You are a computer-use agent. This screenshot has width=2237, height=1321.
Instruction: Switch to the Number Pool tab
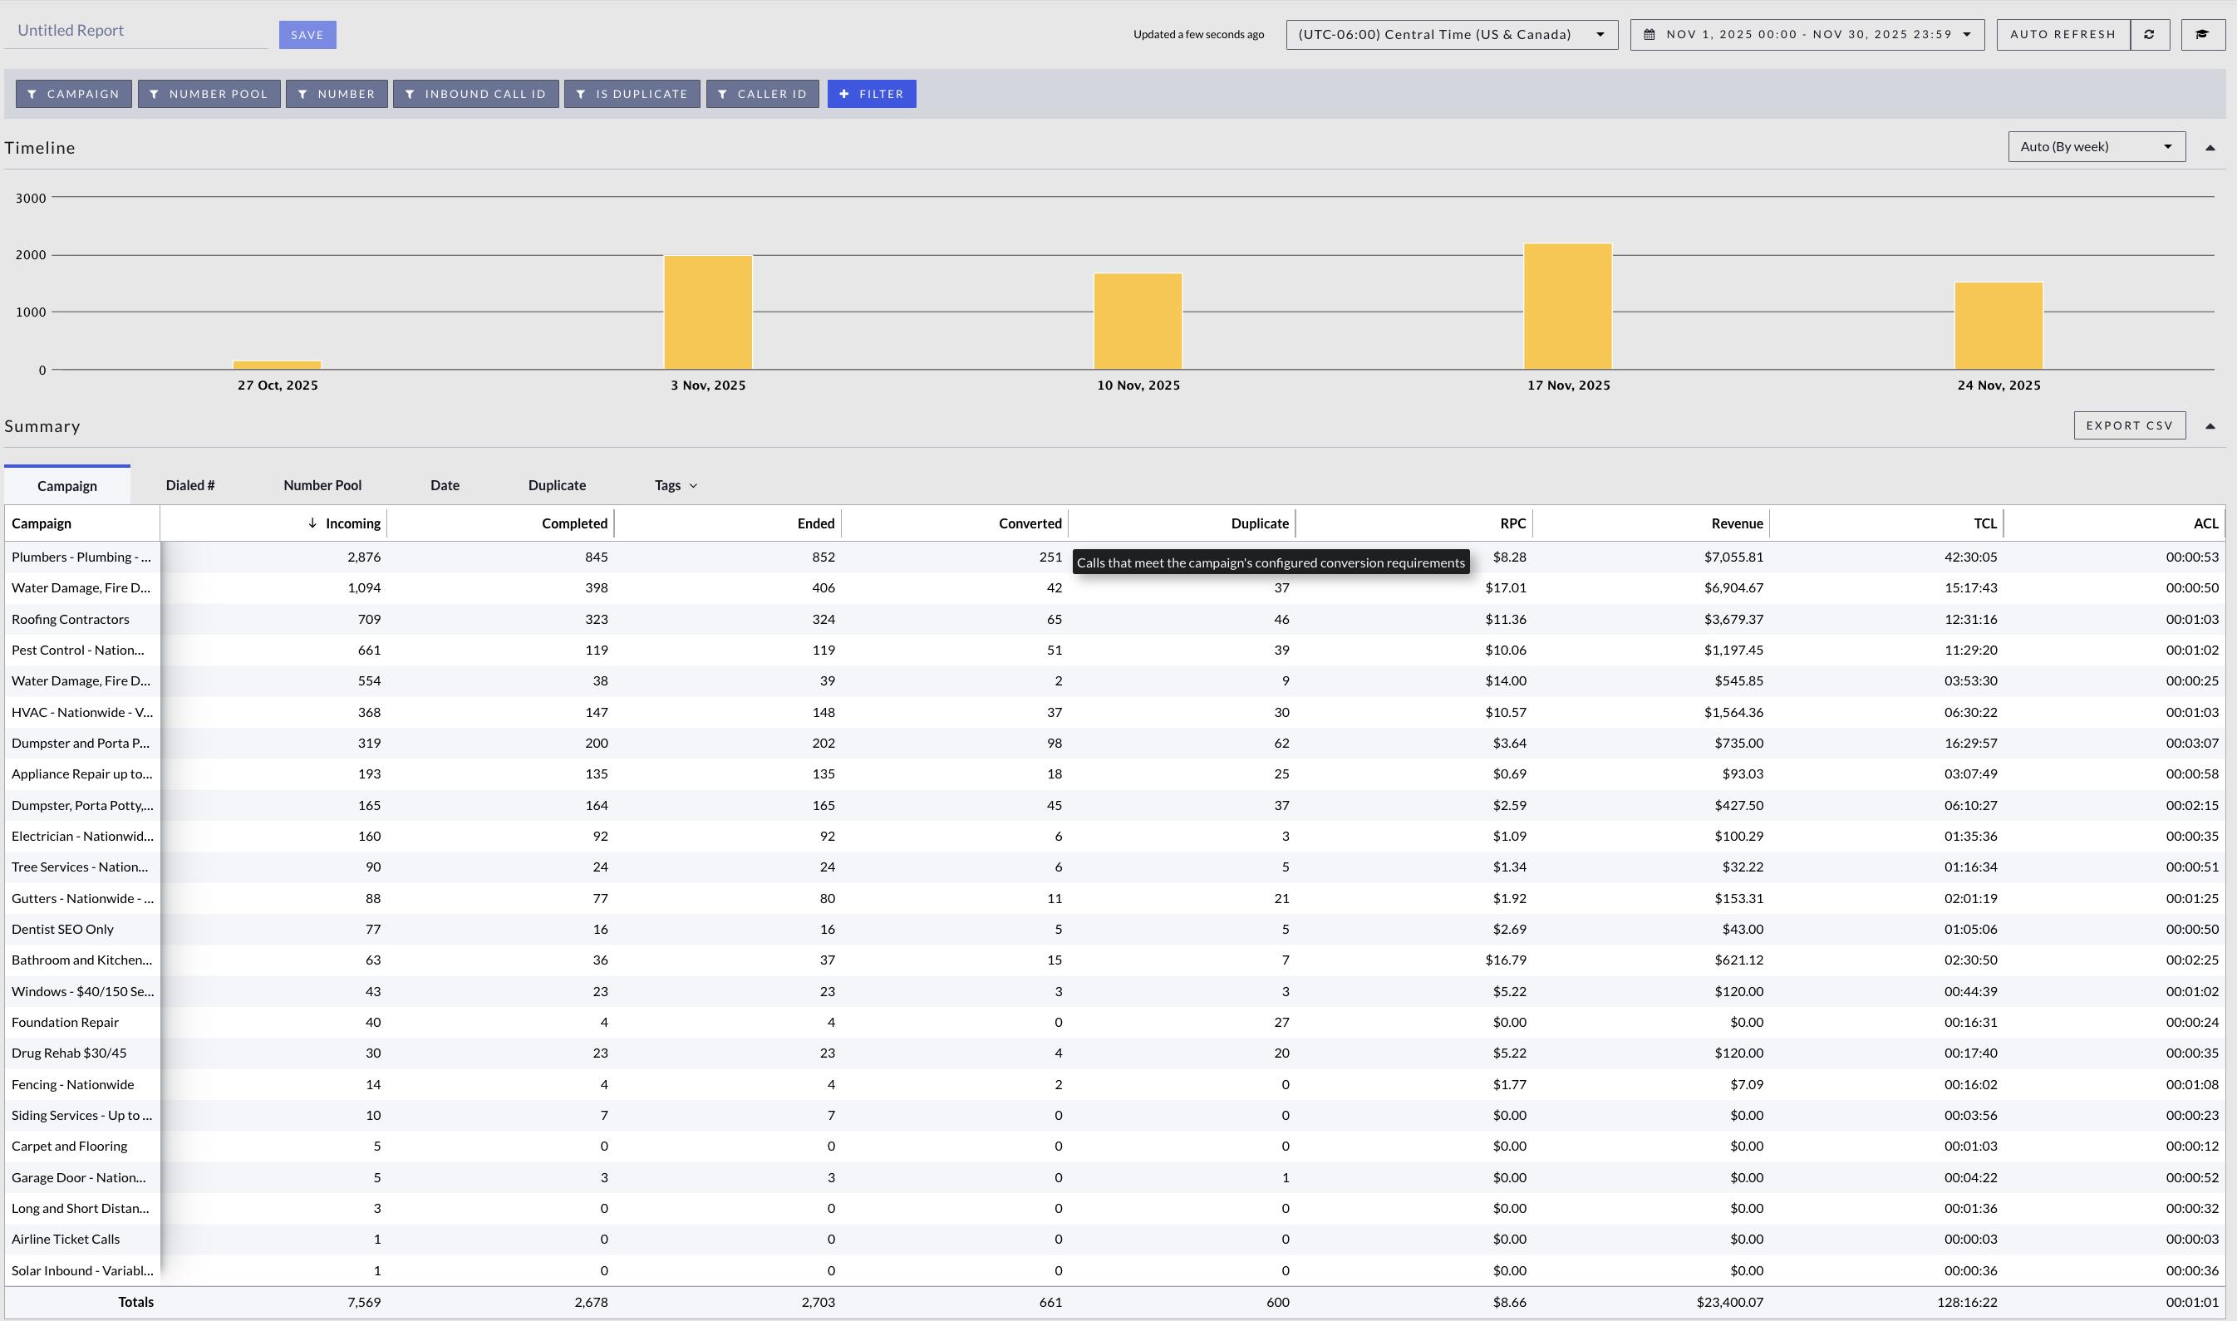[322, 485]
